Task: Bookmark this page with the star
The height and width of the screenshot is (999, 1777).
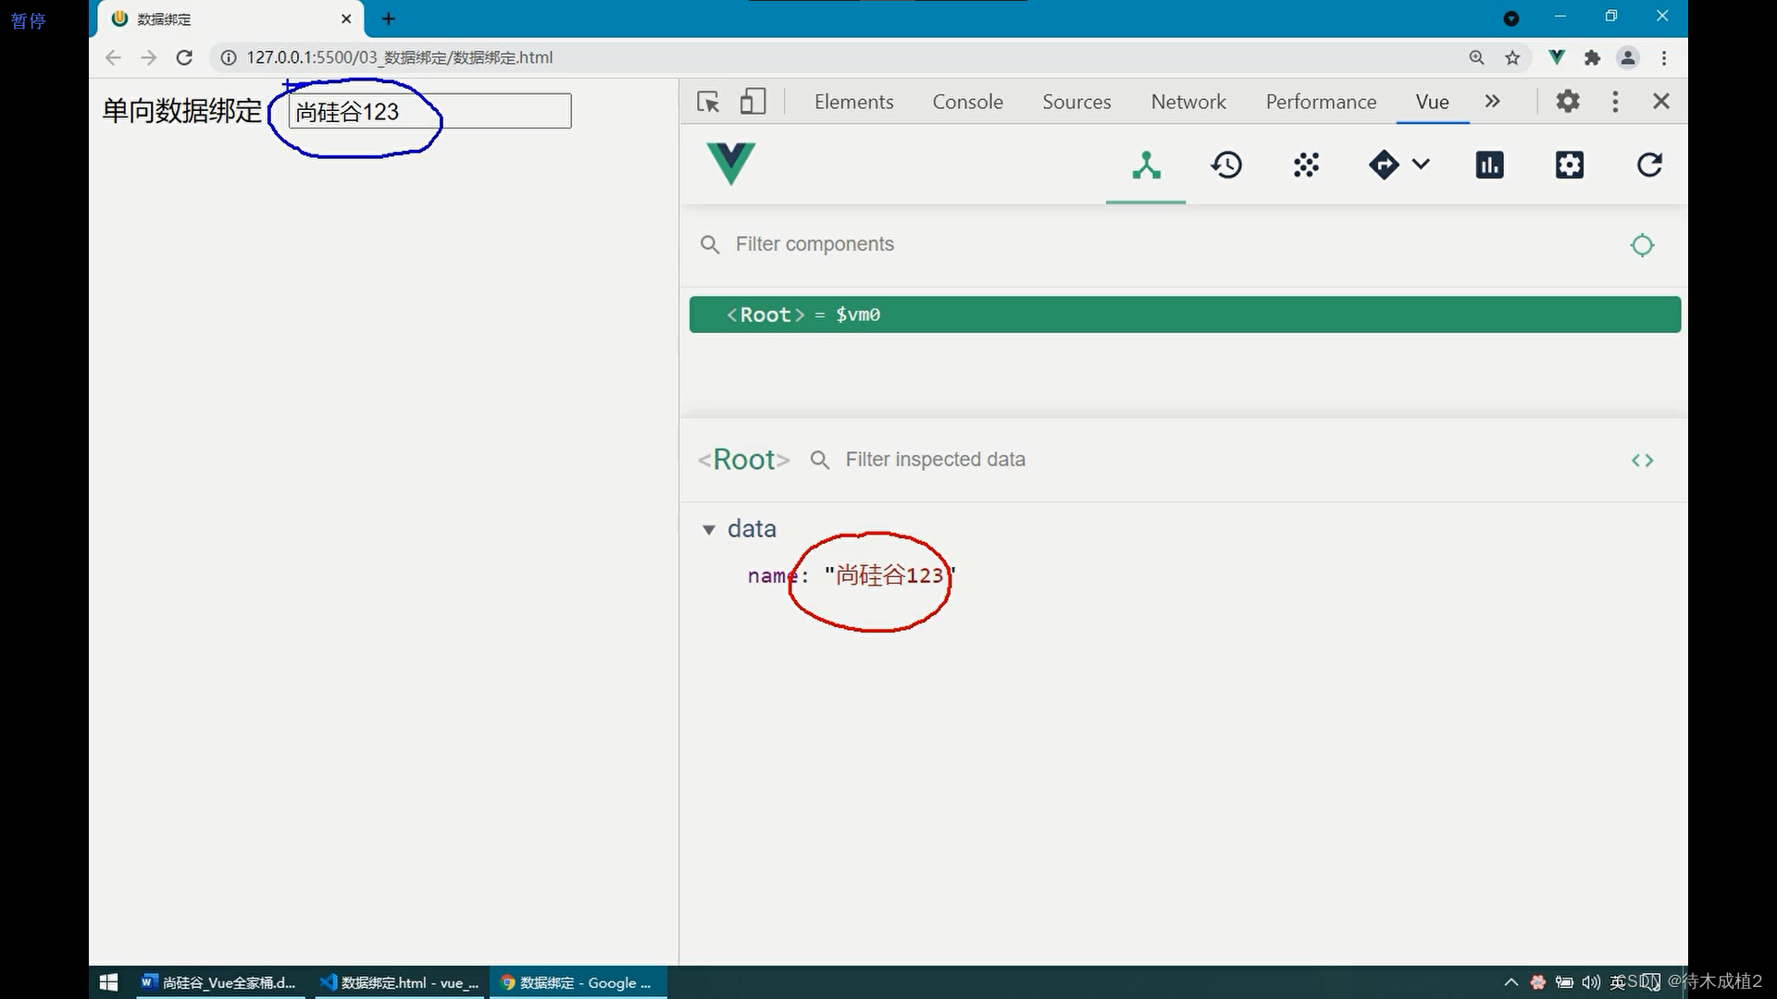Action: (1512, 57)
